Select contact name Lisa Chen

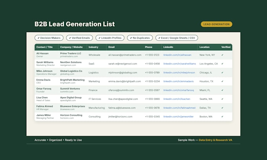42,97
